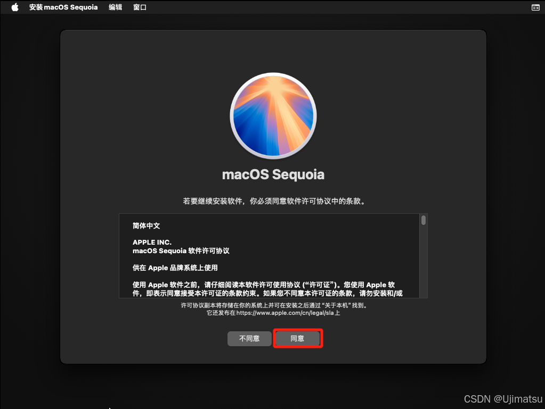Image resolution: width=545 pixels, height=409 pixels.
Task: Click the 供在 Apple 品牌系统上使用 line
Action: [175, 268]
